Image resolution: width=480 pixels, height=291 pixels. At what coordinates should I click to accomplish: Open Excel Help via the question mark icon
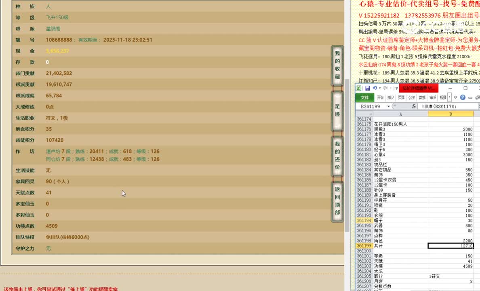pyautogui.click(x=462, y=98)
